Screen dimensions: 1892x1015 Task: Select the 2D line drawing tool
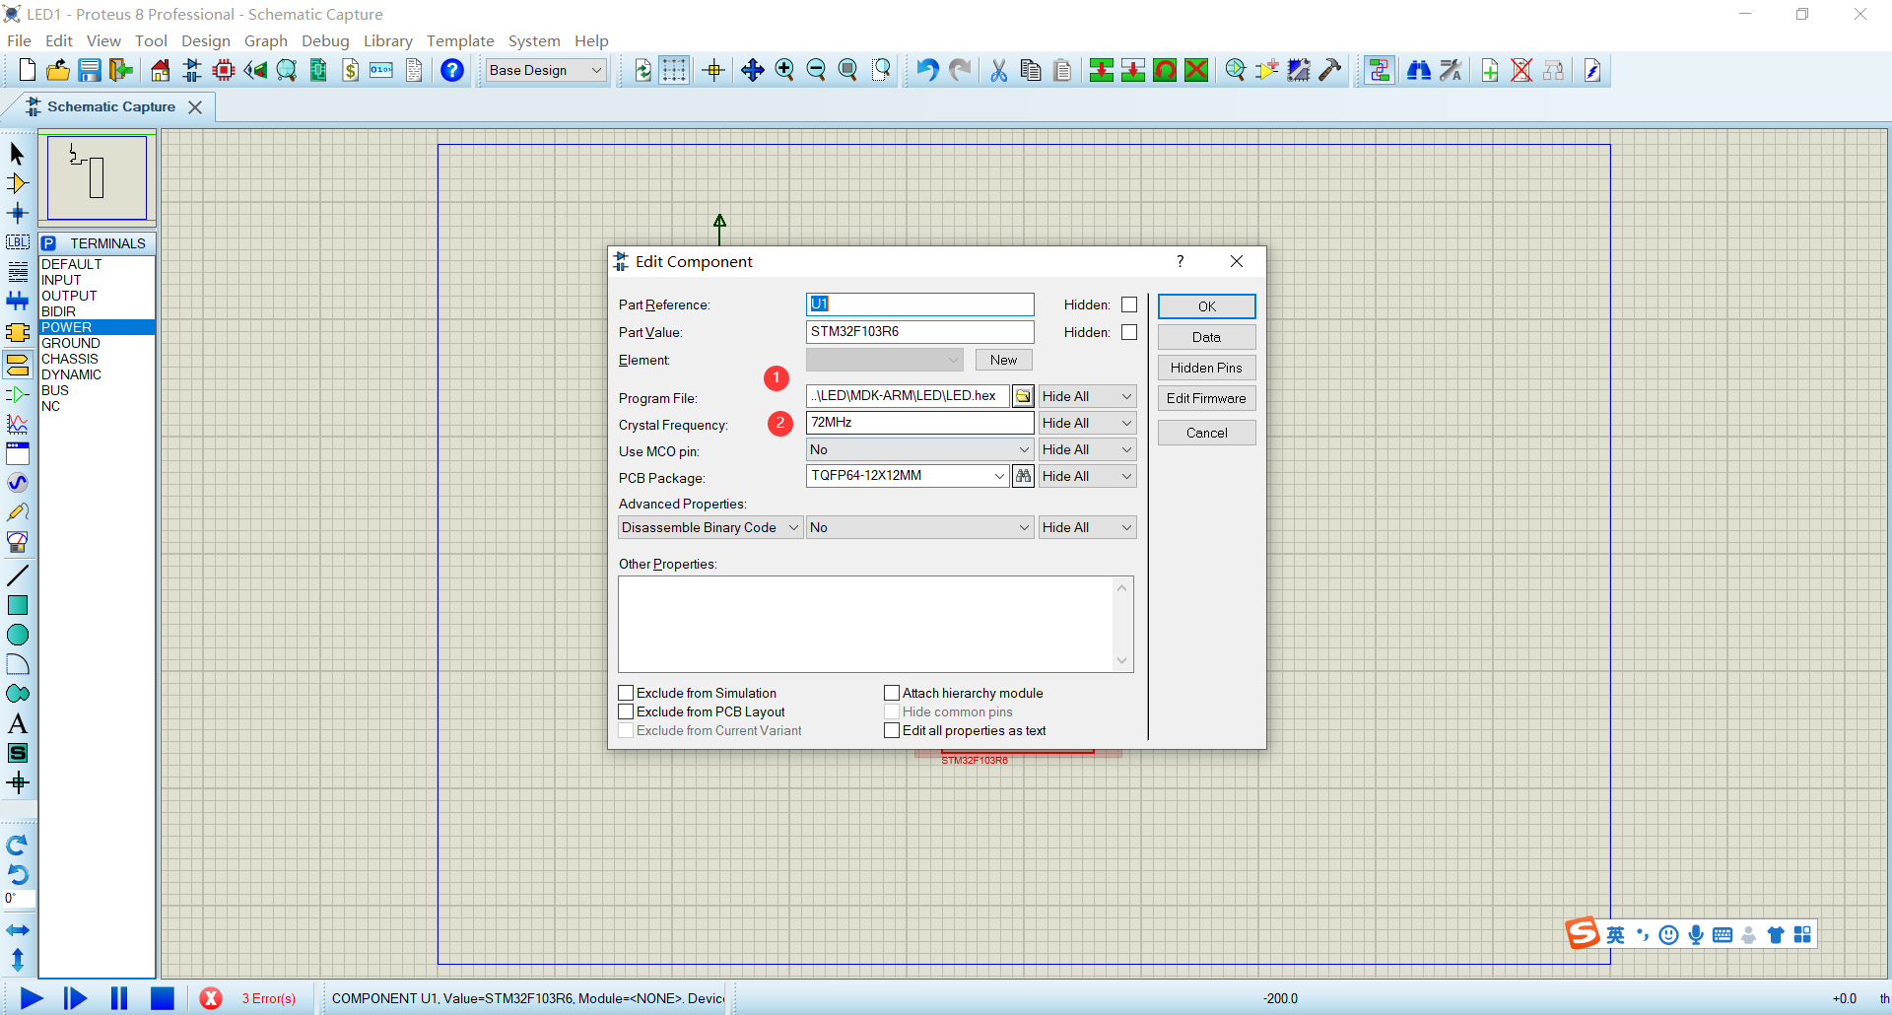pyautogui.click(x=18, y=575)
